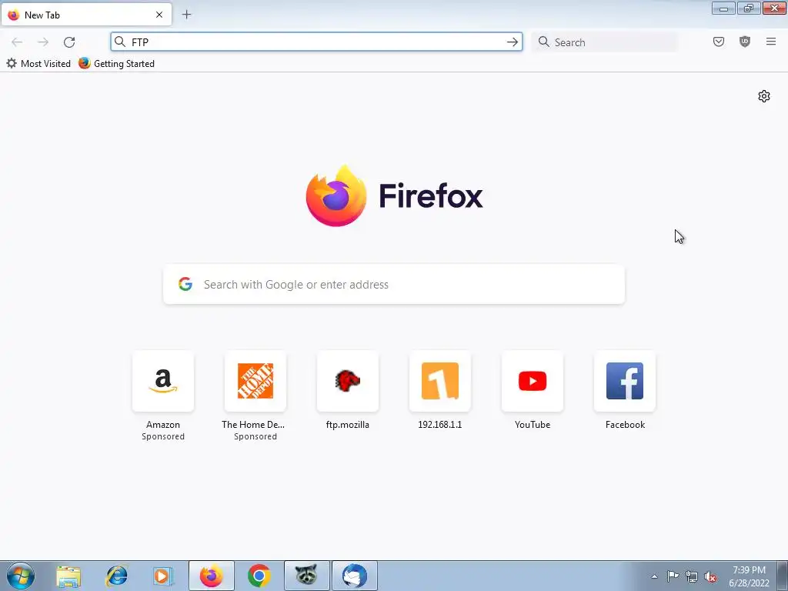The height and width of the screenshot is (591, 788).
Task: Click the muted volume tray icon
Action: (710, 576)
